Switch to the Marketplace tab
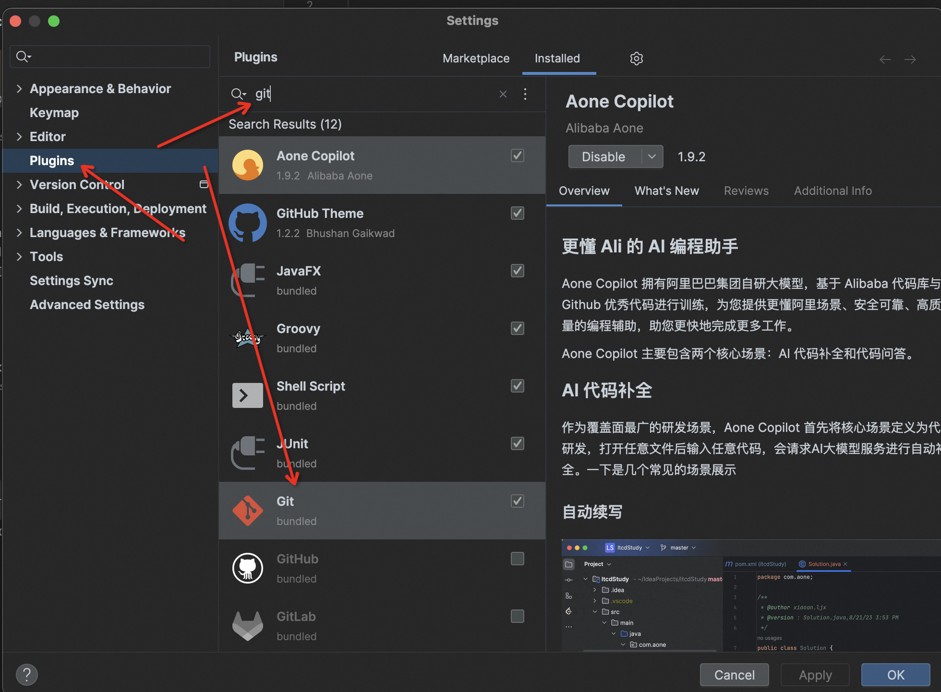Viewport: 941px width, 692px height. pos(476,58)
